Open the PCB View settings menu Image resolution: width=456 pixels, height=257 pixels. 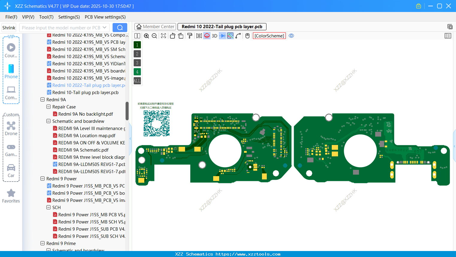(x=105, y=17)
